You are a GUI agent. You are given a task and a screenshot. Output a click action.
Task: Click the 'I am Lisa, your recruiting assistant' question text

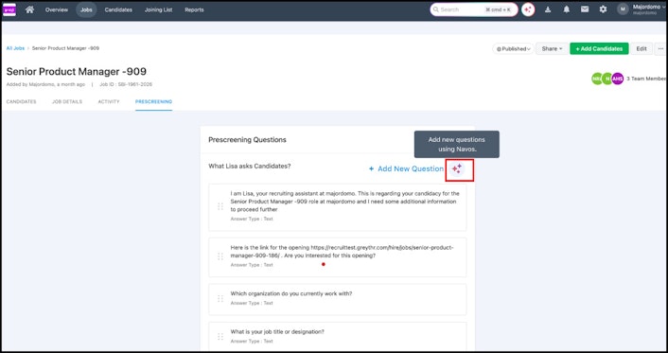344,202
